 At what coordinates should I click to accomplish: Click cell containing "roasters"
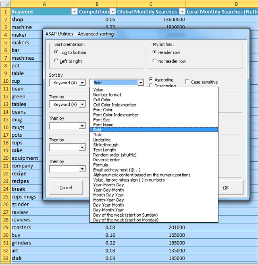tap(44, 227)
